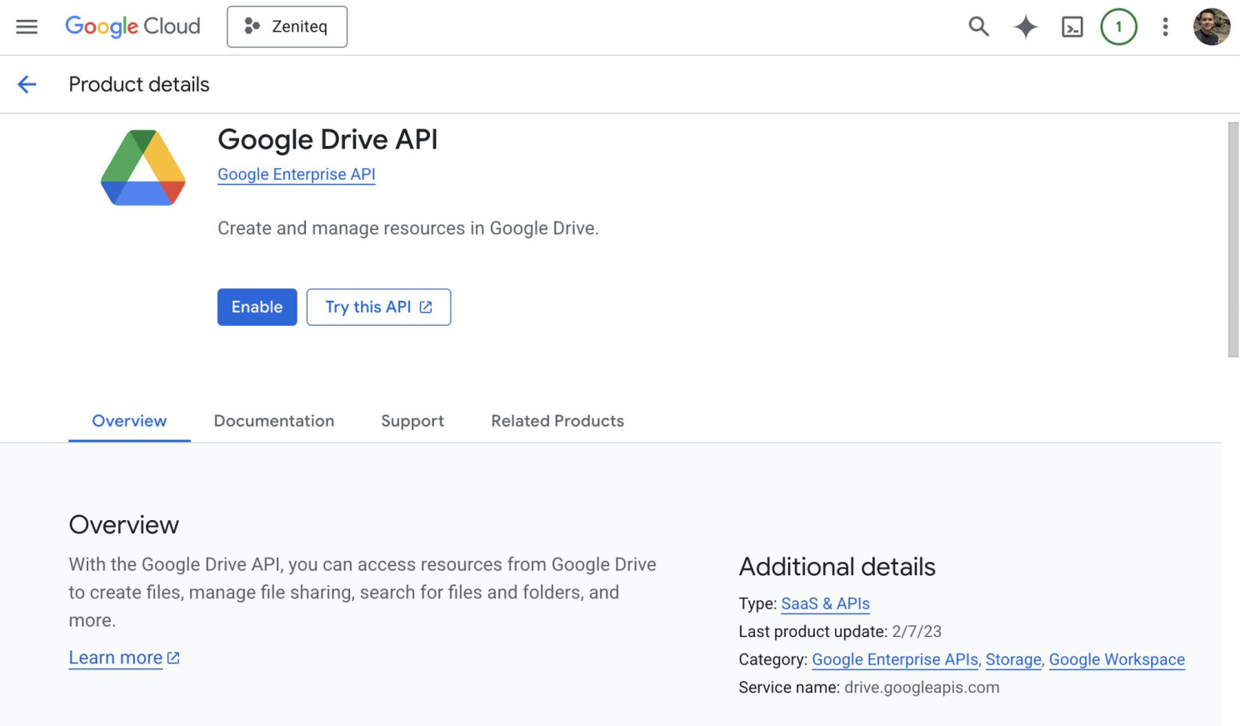Go back using the left arrow
The width and height of the screenshot is (1240, 726).
point(27,84)
